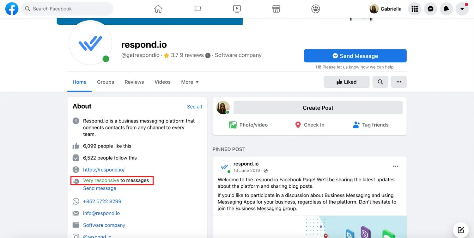
Task: Open the Groups icon in top bar
Action: coord(316,9)
